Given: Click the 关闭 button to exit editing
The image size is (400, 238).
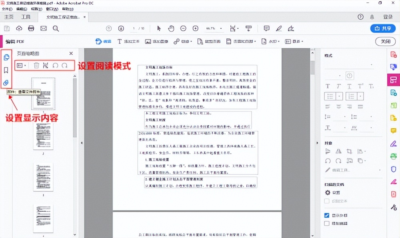Looking at the screenshot, I should 386,41.
